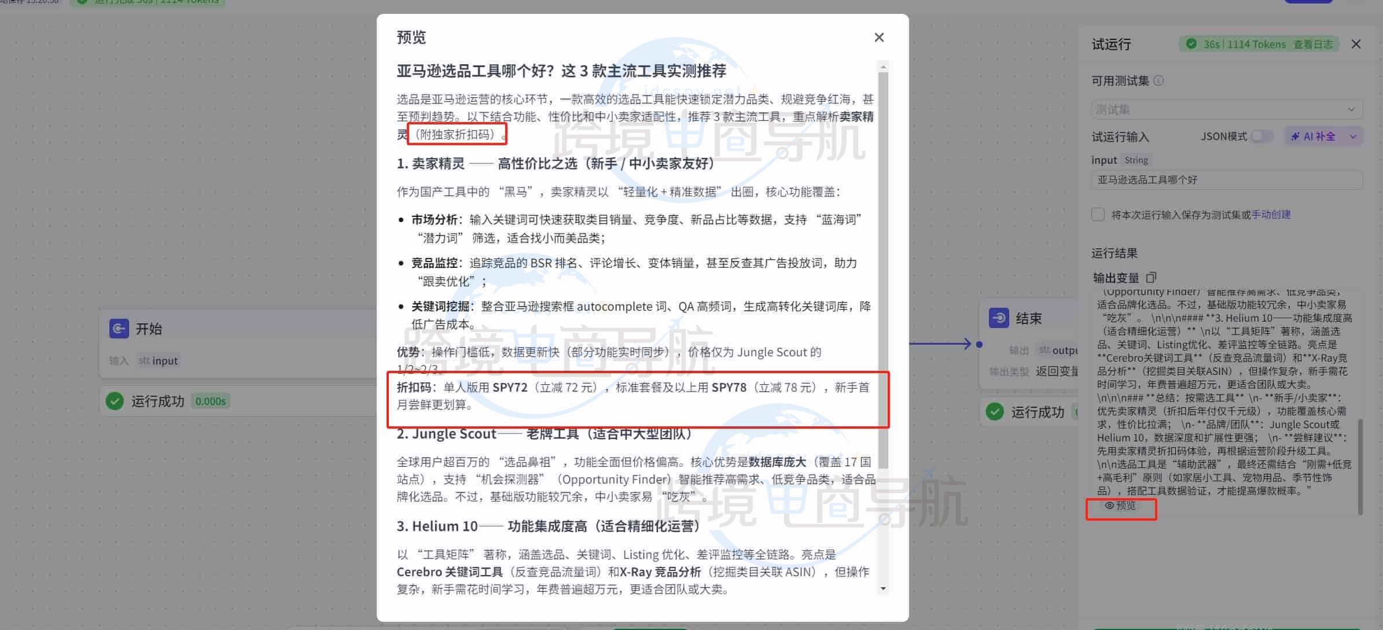This screenshot has height=630, width=1383.
Task: Toggle the JSON模式 switch
Action: tap(1263, 137)
